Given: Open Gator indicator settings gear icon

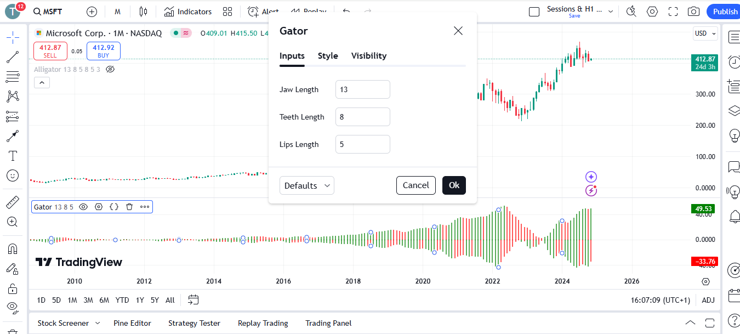Looking at the screenshot, I should (99, 207).
